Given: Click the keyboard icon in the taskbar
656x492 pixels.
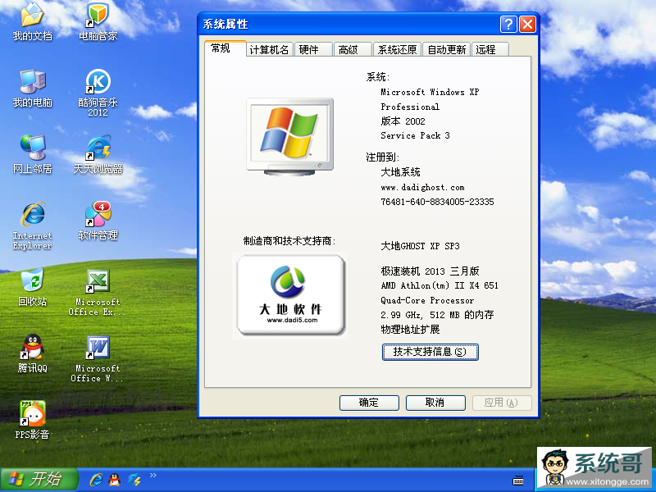Looking at the screenshot, I should coord(518,480).
